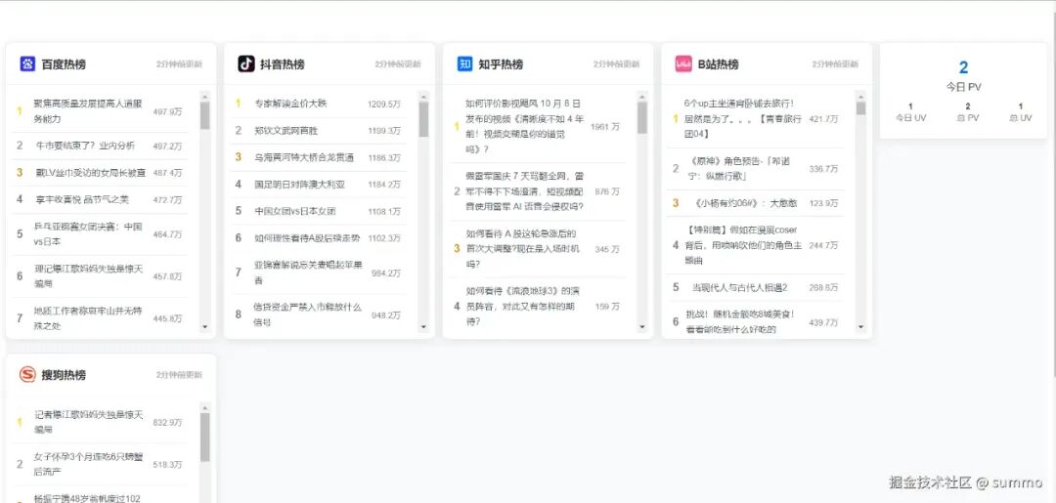
Task: Click the Baidu paw logo icon
Action: (27, 63)
